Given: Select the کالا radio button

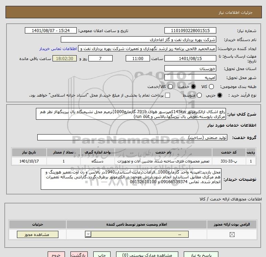Looking at the screenshot, I should point(211,87).
